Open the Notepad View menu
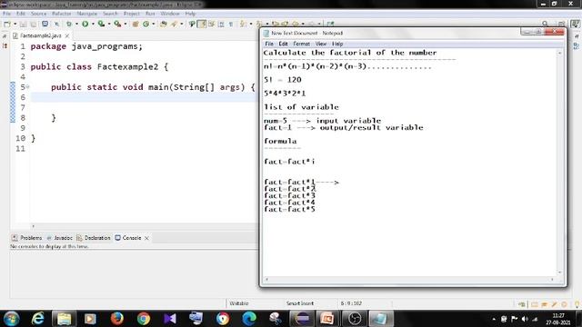The image size is (582, 327). 321,44
